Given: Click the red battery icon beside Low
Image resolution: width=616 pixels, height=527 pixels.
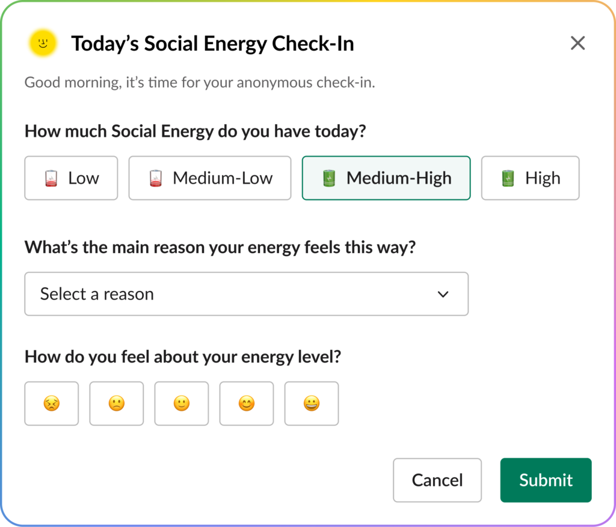Looking at the screenshot, I should tap(52, 178).
